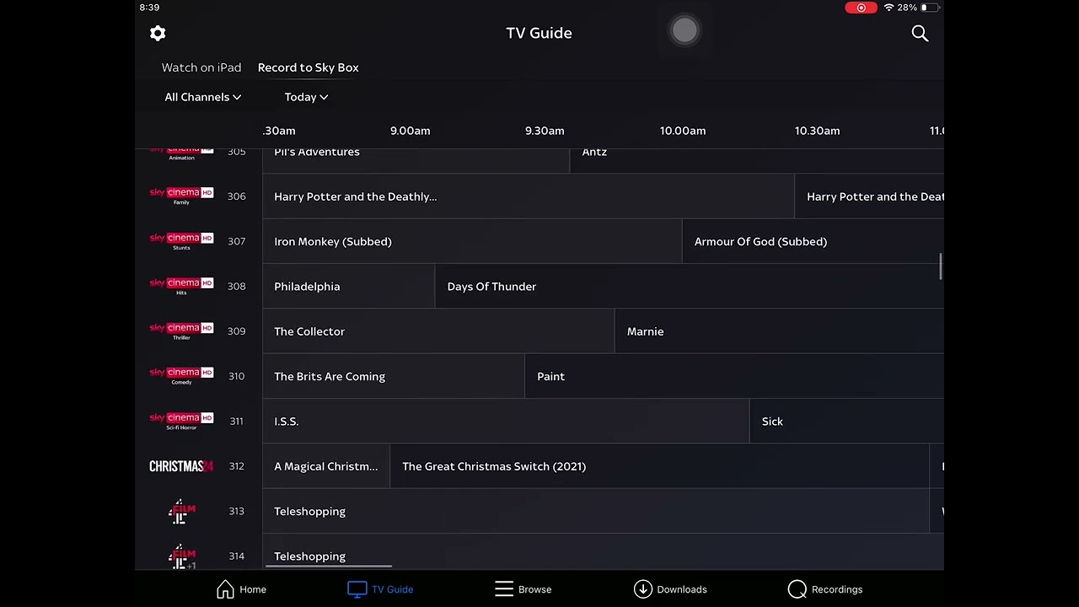
Task: Select Sky Cinema Hits channel logo 308
Action: 181,287
